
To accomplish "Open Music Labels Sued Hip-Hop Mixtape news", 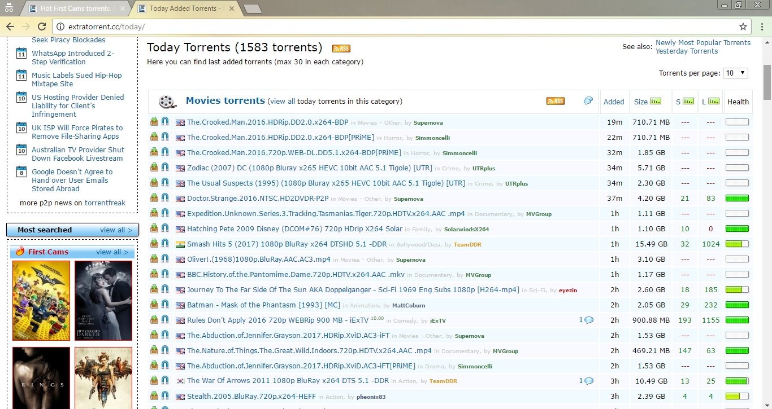I will click(76, 80).
